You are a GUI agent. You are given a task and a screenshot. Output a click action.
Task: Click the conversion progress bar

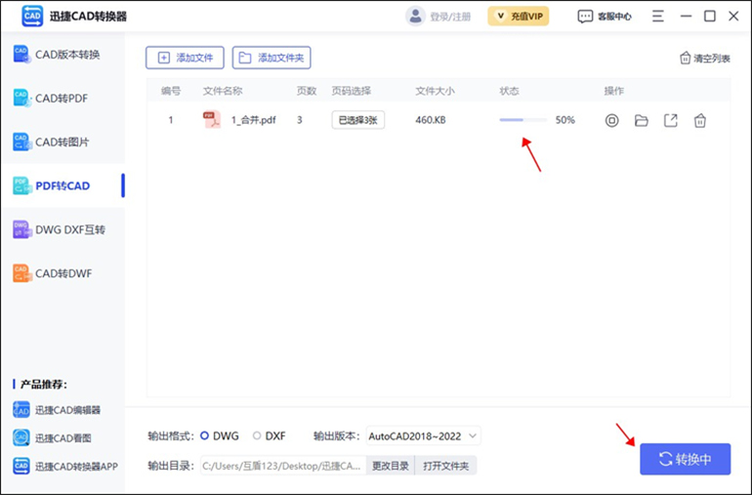pos(522,120)
